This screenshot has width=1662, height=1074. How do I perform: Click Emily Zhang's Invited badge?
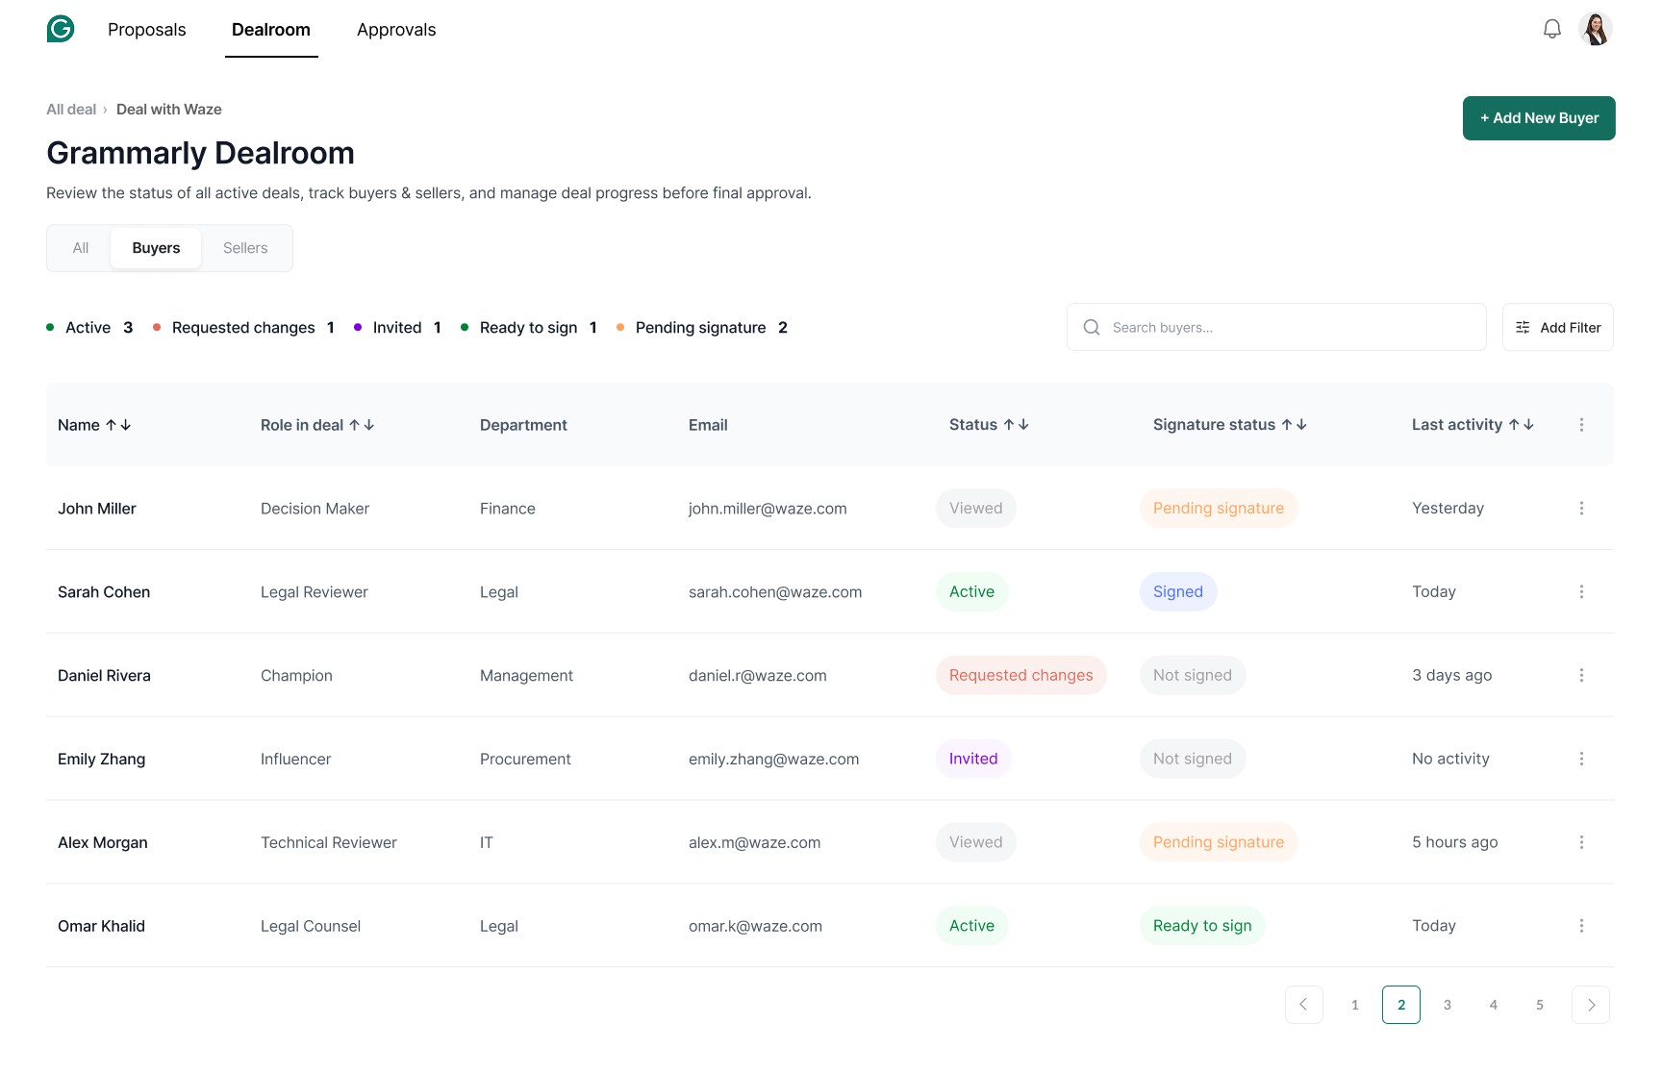[973, 759]
